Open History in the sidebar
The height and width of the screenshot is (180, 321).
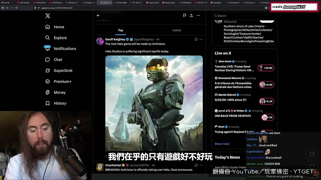56,103
